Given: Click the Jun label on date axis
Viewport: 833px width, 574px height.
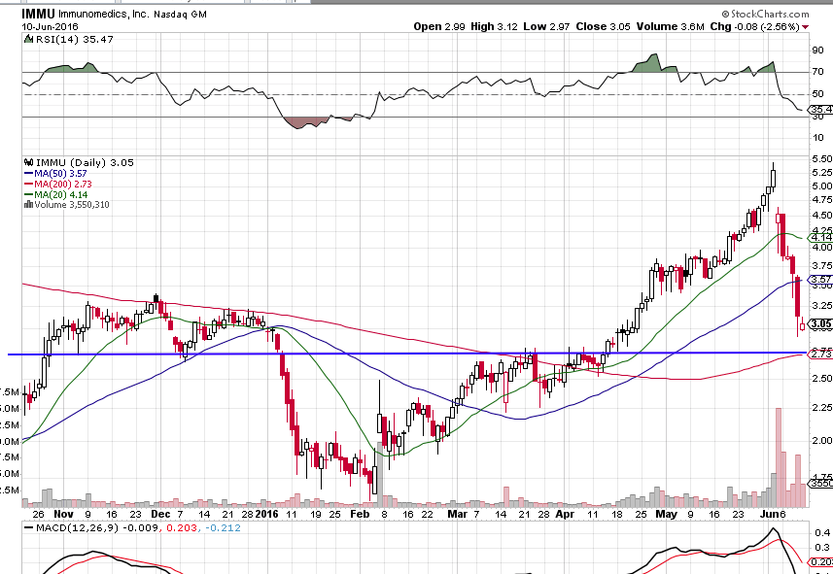Looking at the screenshot, I should coord(768,514).
